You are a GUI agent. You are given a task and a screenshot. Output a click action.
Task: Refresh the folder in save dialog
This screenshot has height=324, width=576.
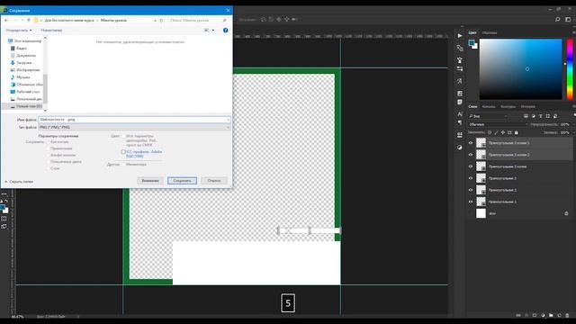[x=161, y=20]
